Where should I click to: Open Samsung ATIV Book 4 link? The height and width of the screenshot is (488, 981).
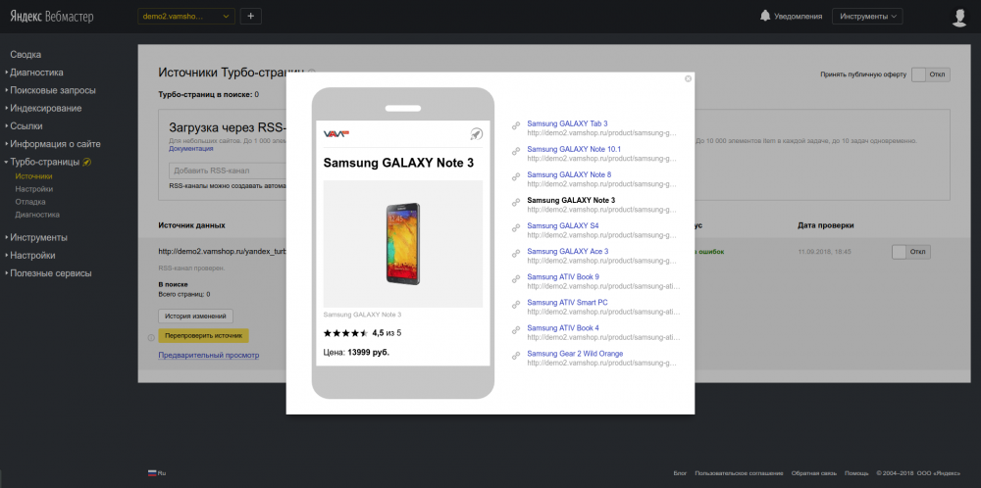(x=563, y=328)
